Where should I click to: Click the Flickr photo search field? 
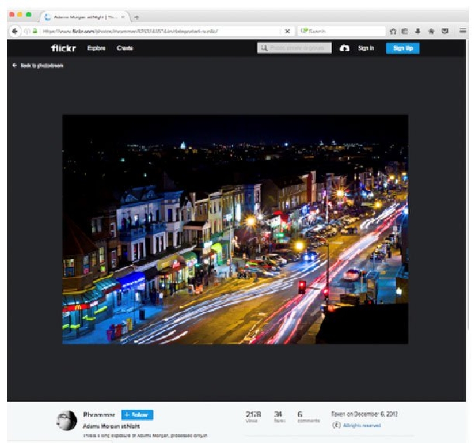click(294, 48)
